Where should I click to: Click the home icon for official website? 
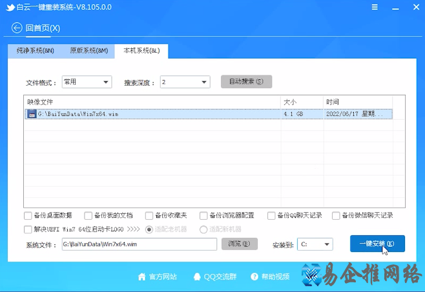click(141, 277)
